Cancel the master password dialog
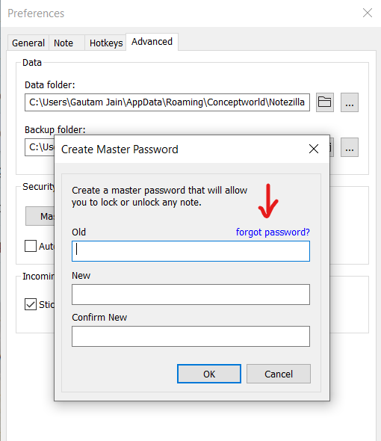This screenshot has height=441, width=381. 279,374
